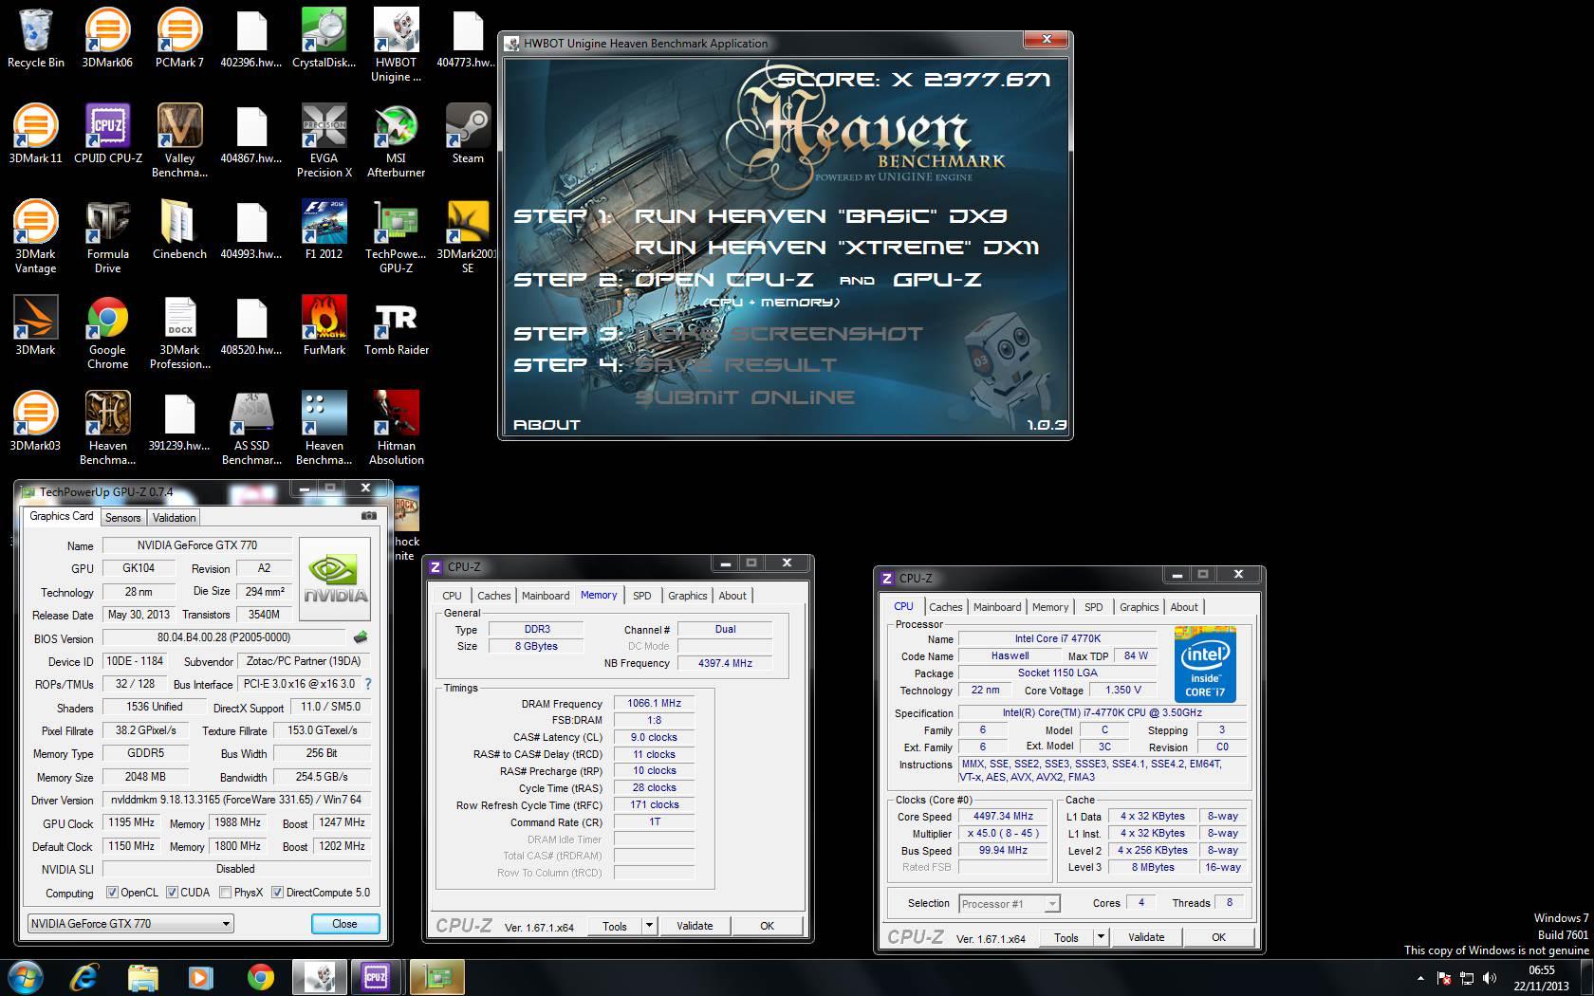
Task: Open the 3DMark Professional docx file
Action: click(x=179, y=333)
